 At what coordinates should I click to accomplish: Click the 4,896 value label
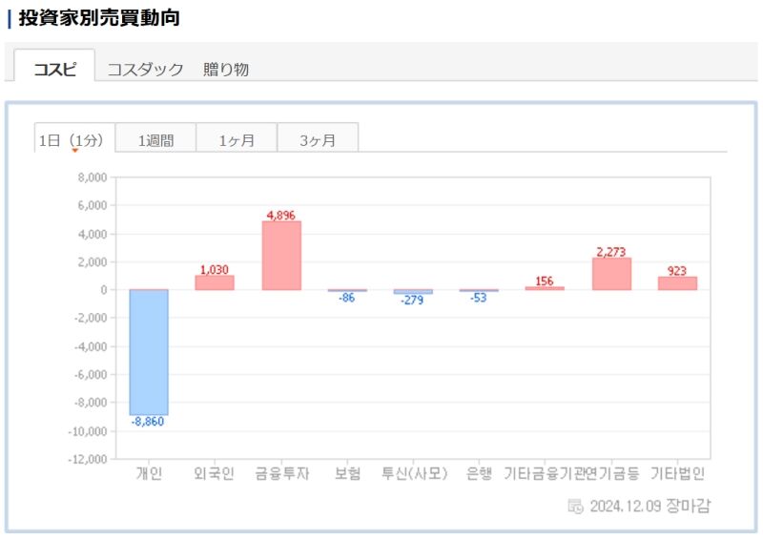[x=280, y=215]
